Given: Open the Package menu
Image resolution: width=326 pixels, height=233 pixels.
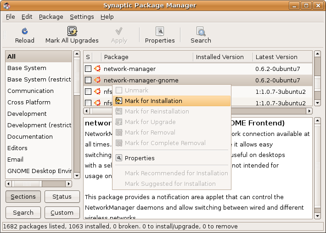Looking at the screenshot, I should 51,17.
